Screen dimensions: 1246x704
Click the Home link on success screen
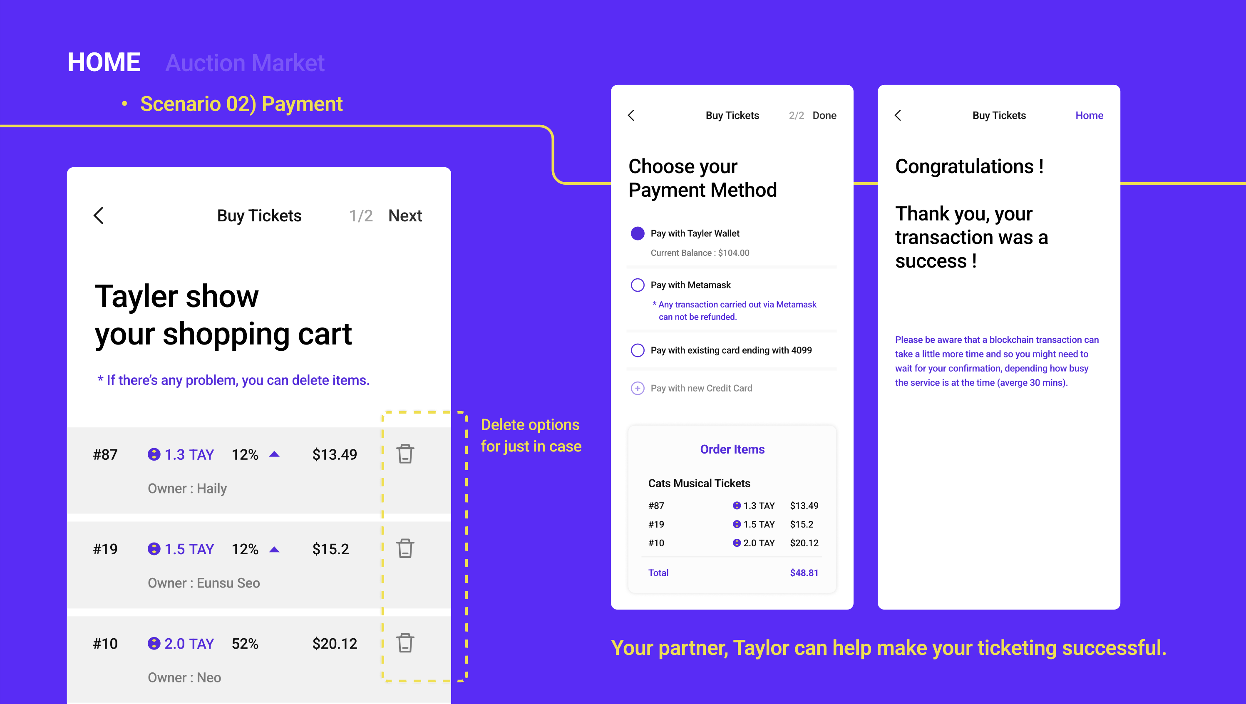click(1089, 116)
